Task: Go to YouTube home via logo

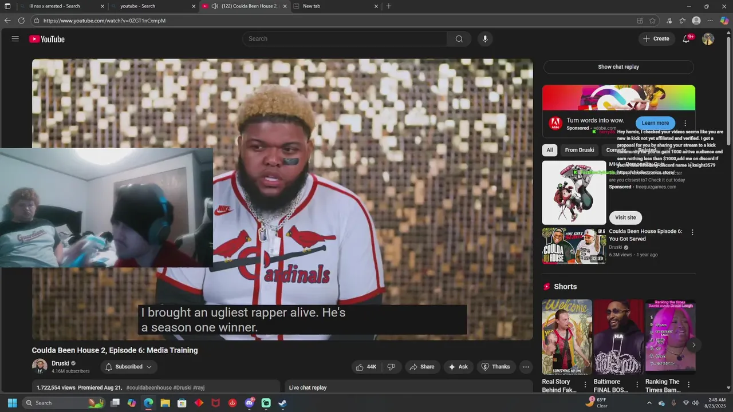Action: point(47,39)
